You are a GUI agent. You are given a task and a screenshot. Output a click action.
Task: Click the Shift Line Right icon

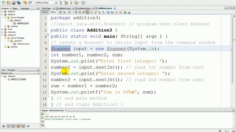click(x=112, y=12)
